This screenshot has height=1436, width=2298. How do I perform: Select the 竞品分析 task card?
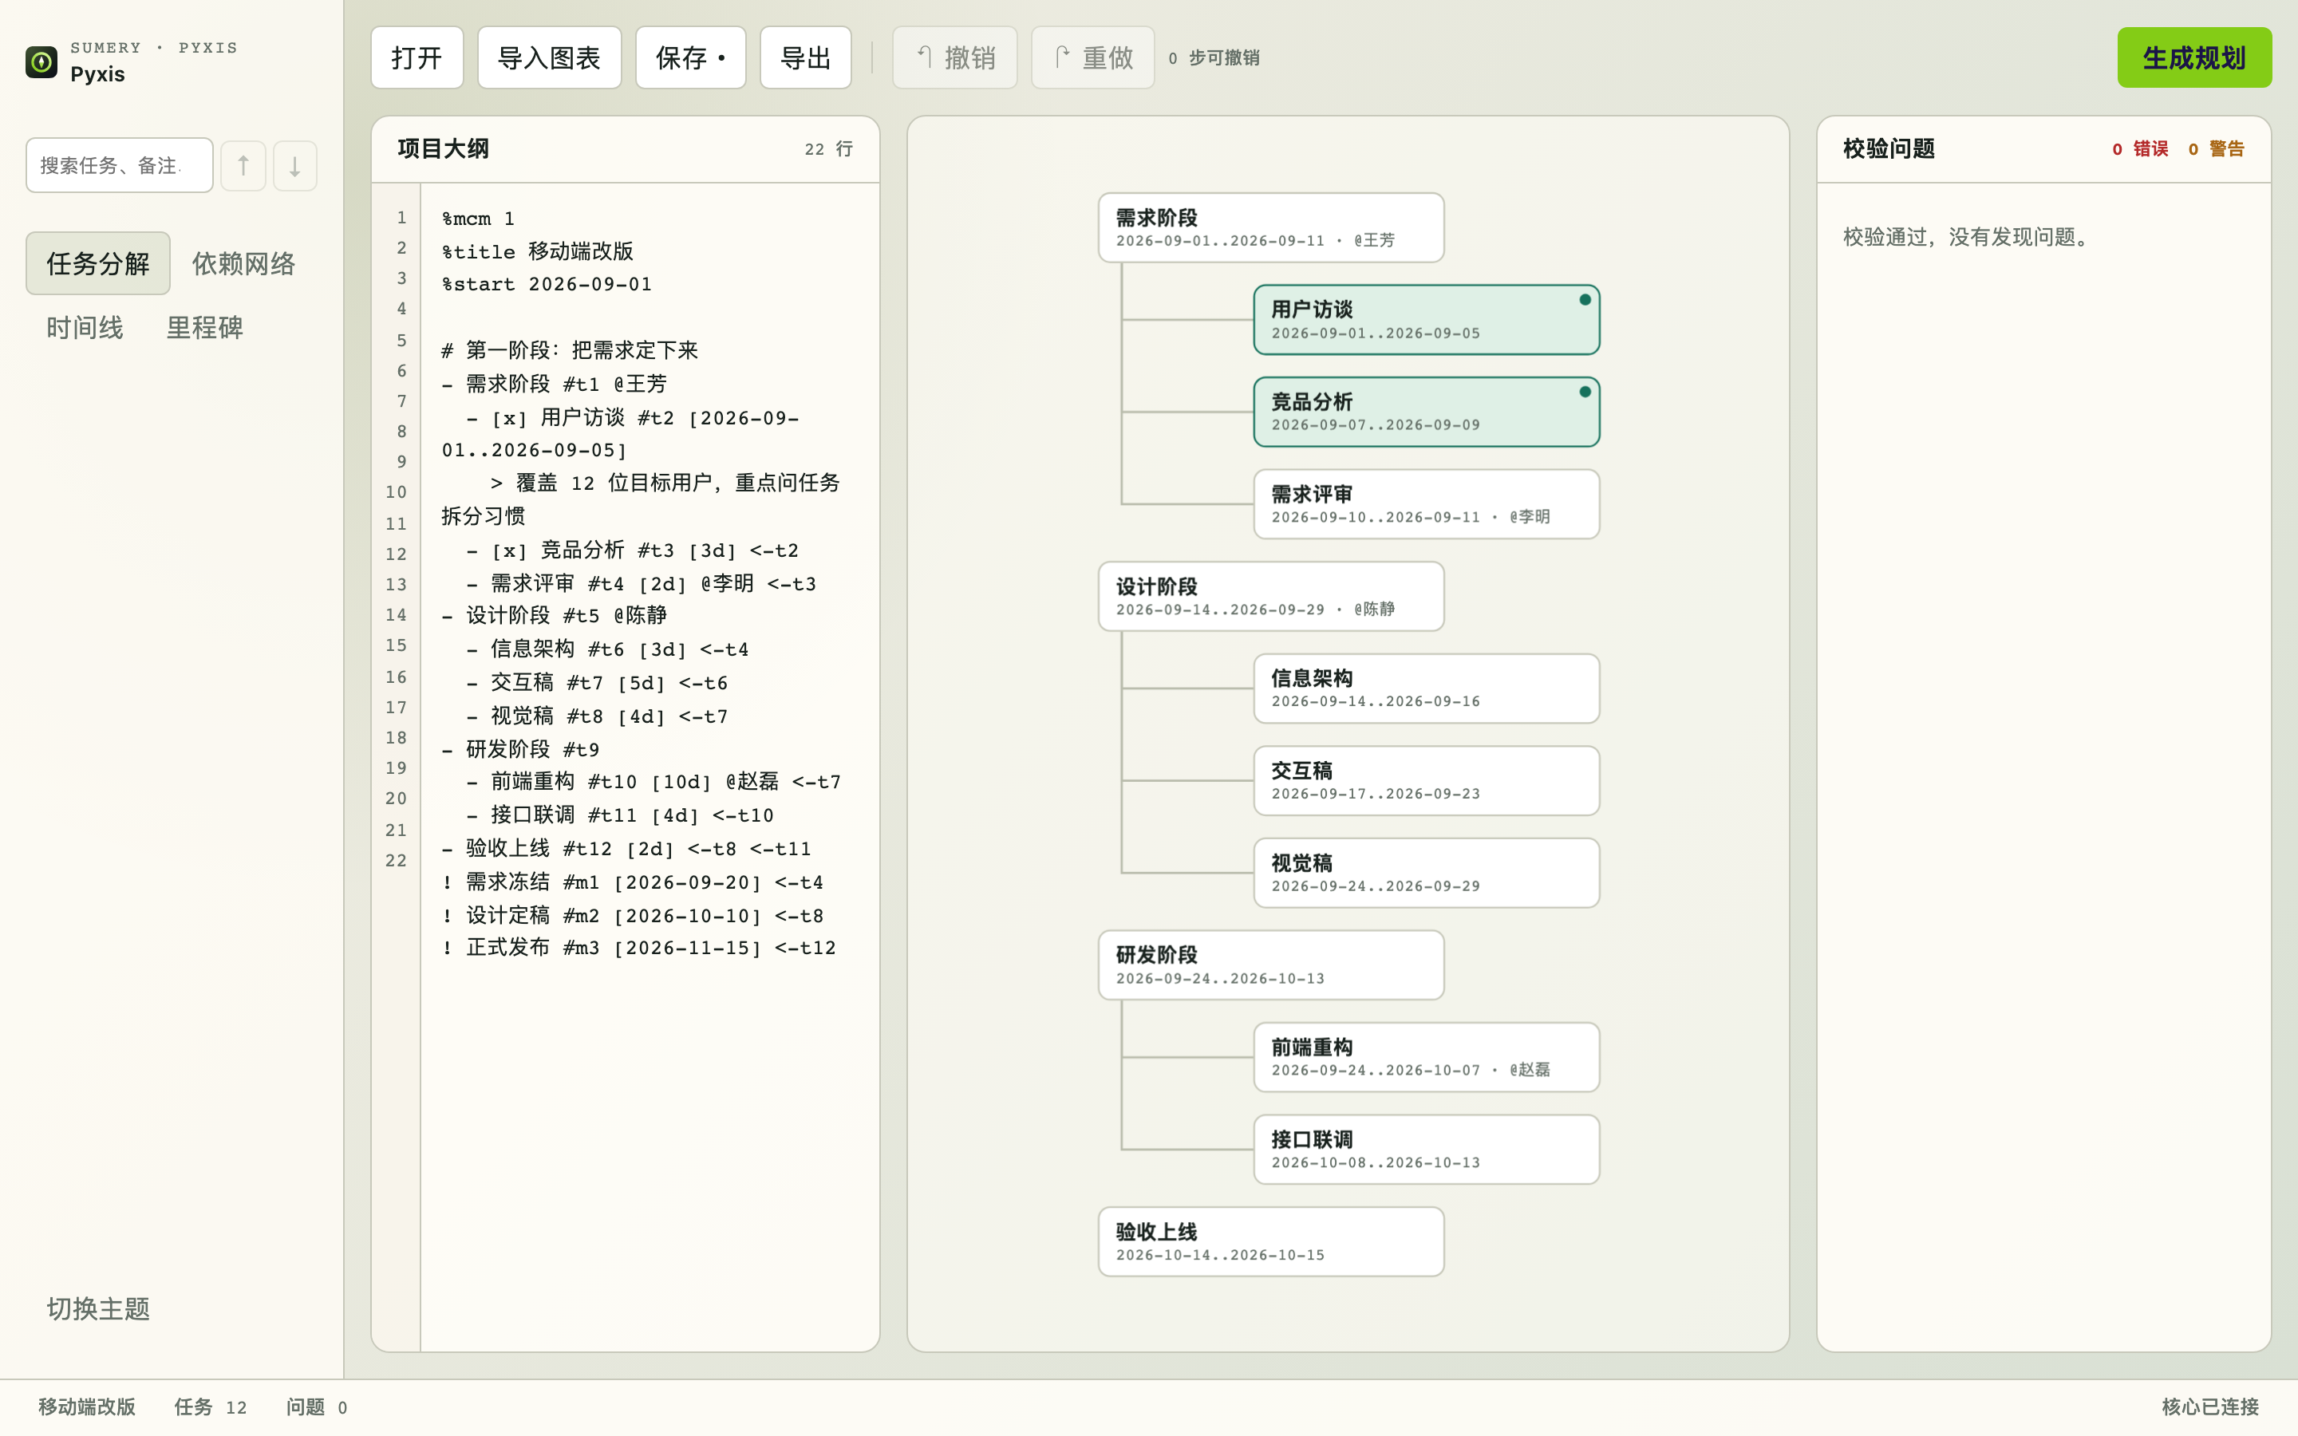[1427, 412]
